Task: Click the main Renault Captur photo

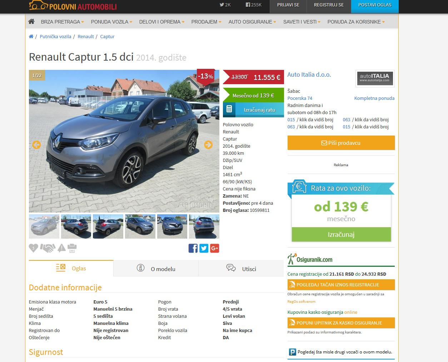Action: click(124, 141)
